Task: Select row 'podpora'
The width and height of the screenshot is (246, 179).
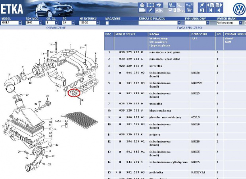Action: (155, 135)
